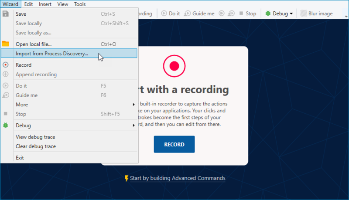This screenshot has width=349, height=200.
Task: Click the red Record icon in menu
Action: click(x=6, y=64)
